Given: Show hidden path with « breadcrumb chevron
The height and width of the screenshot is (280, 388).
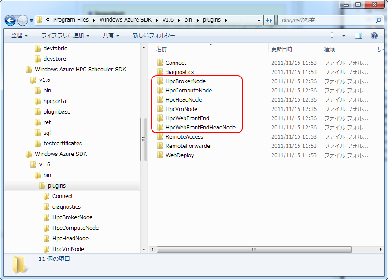Looking at the screenshot, I should point(48,19).
